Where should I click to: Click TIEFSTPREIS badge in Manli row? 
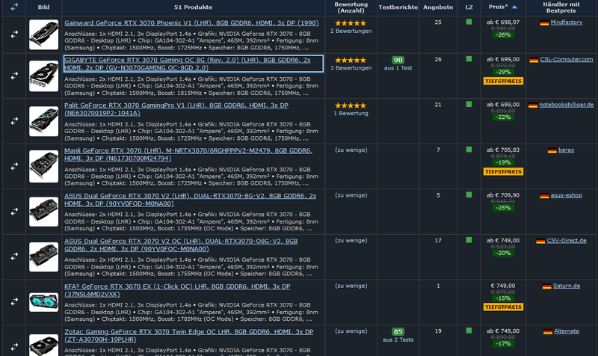coord(503,172)
